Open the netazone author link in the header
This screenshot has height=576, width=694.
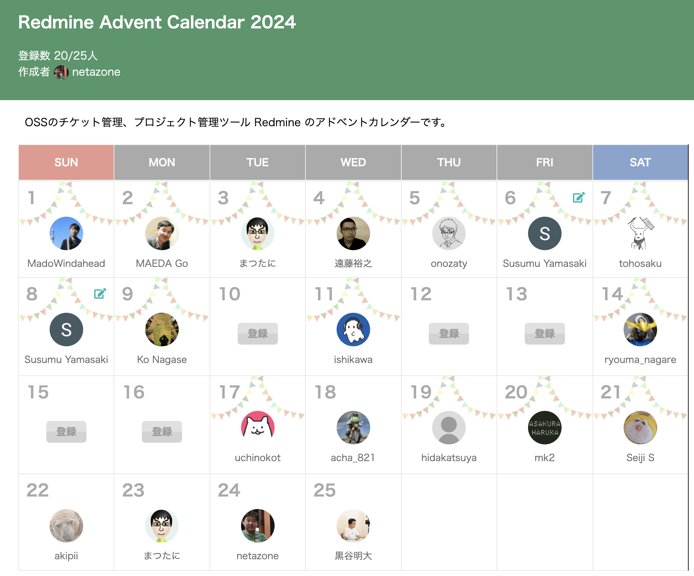(x=96, y=72)
